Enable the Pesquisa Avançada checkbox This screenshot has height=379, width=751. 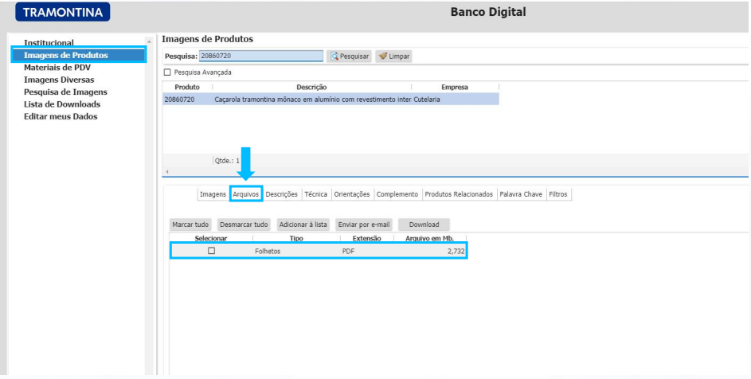(x=167, y=72)
